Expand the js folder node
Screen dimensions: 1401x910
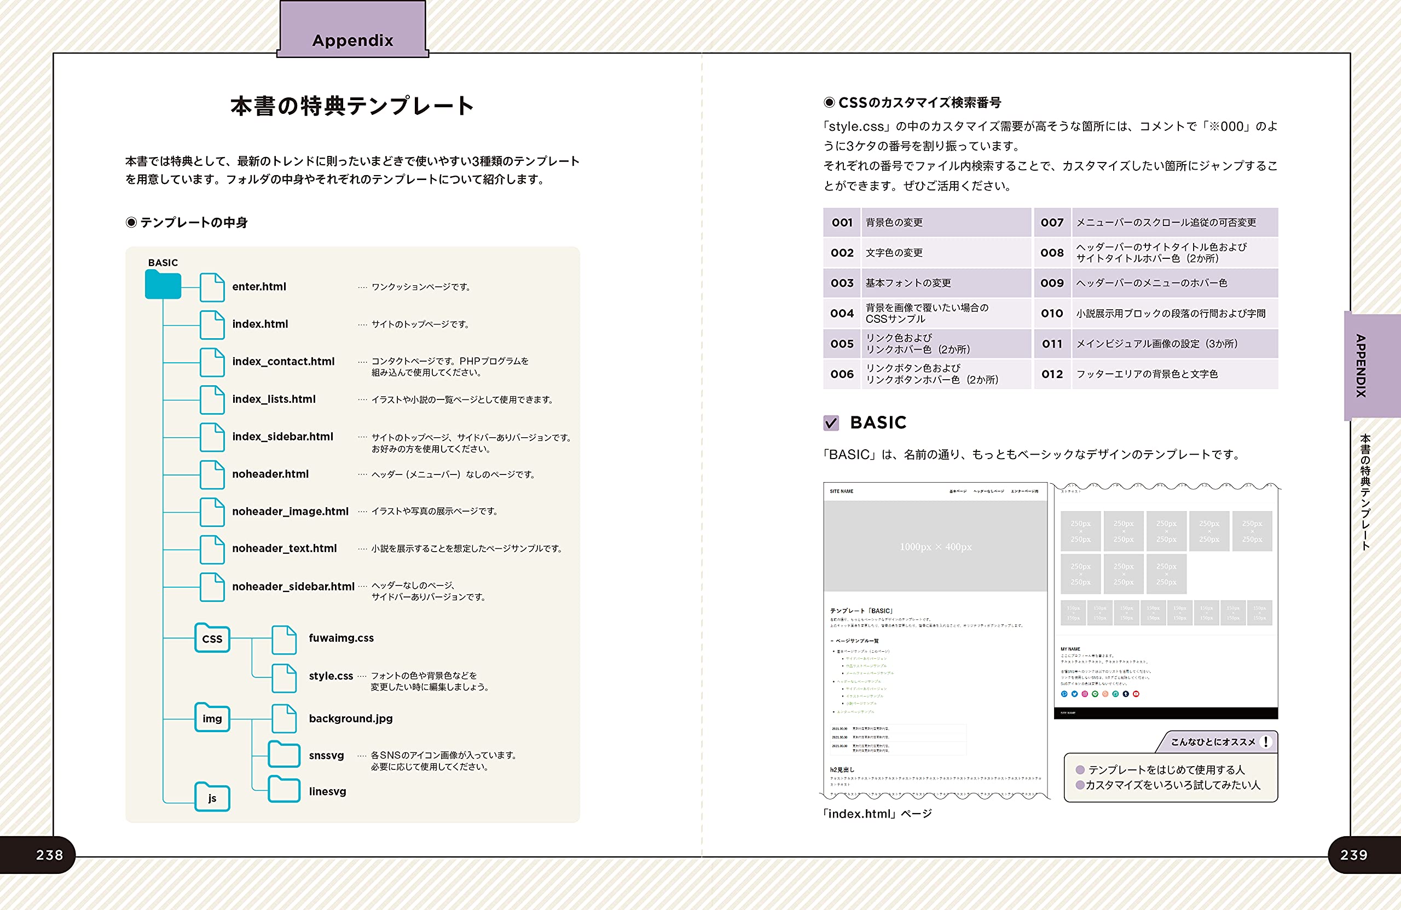point(213,799)
